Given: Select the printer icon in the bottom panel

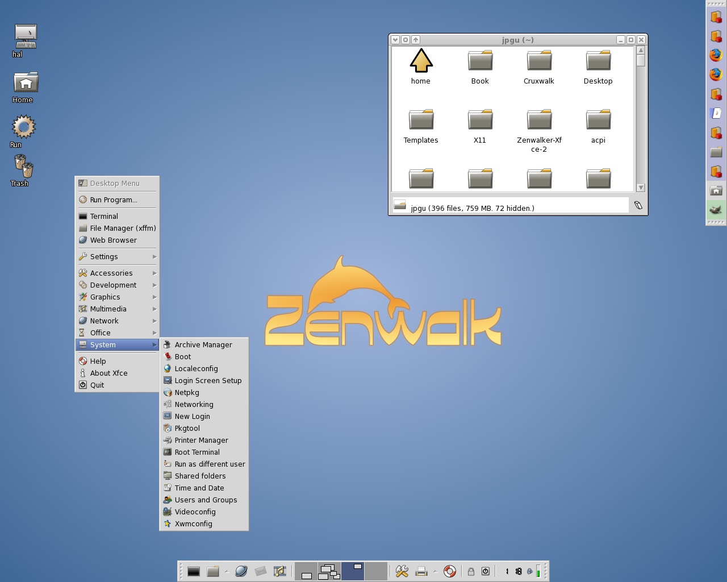Looking at the screenshot, I should coord(421,571).
